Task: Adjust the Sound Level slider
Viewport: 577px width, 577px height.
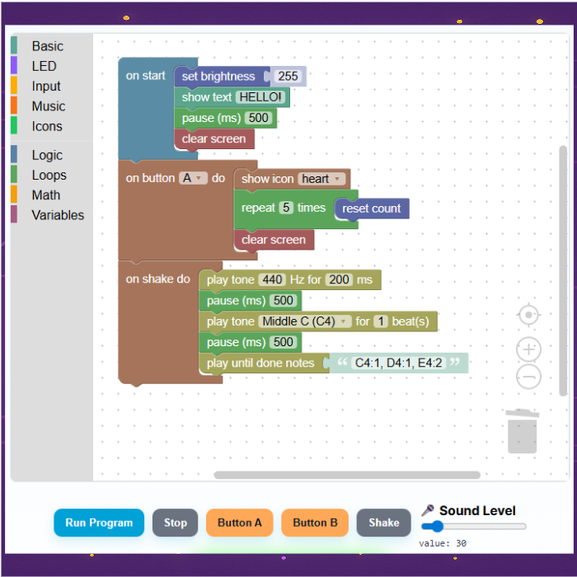Action: tap(473, 526)
